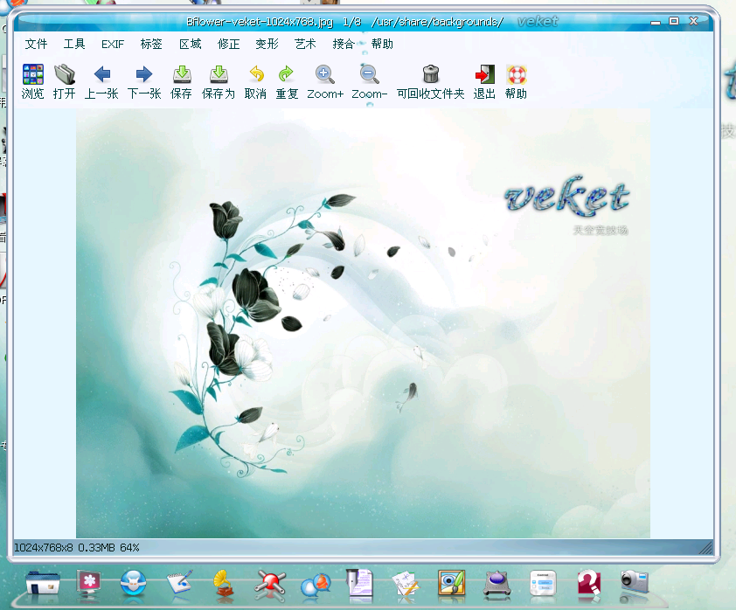
Task: Go to next image 下一张
Action: click(x=144, y=74)
